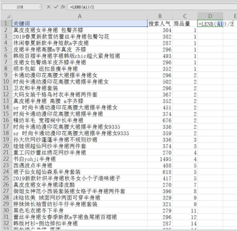Click the 搜索人气 header cell

click(160, 24)
